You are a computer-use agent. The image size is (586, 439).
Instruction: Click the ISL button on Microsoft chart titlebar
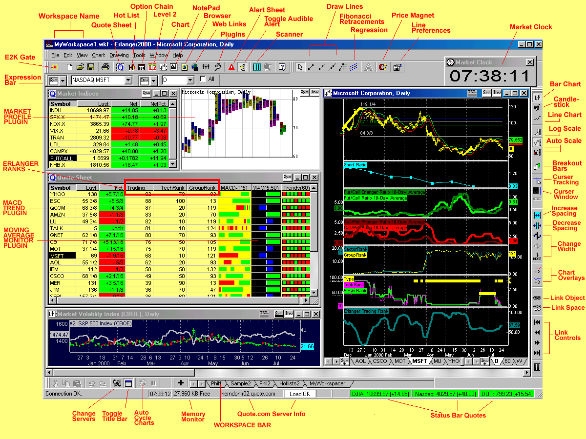coord(472,92)
